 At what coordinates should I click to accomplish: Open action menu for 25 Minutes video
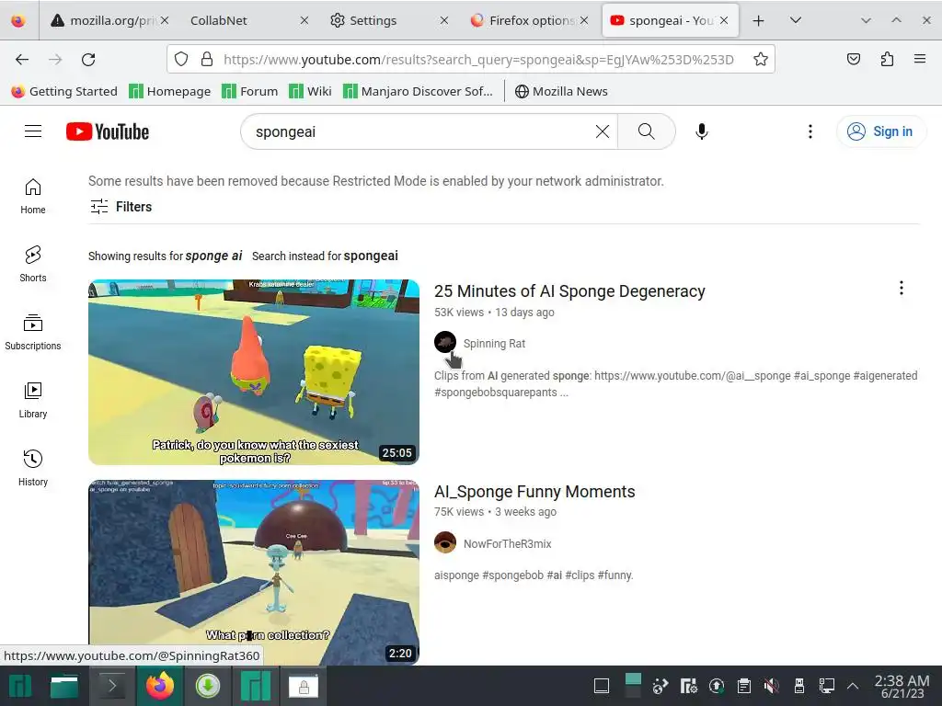tap(902, 288)
